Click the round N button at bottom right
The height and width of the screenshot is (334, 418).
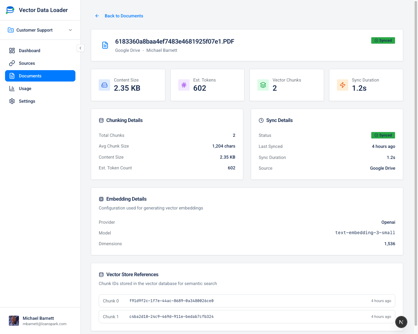point(401,322)
